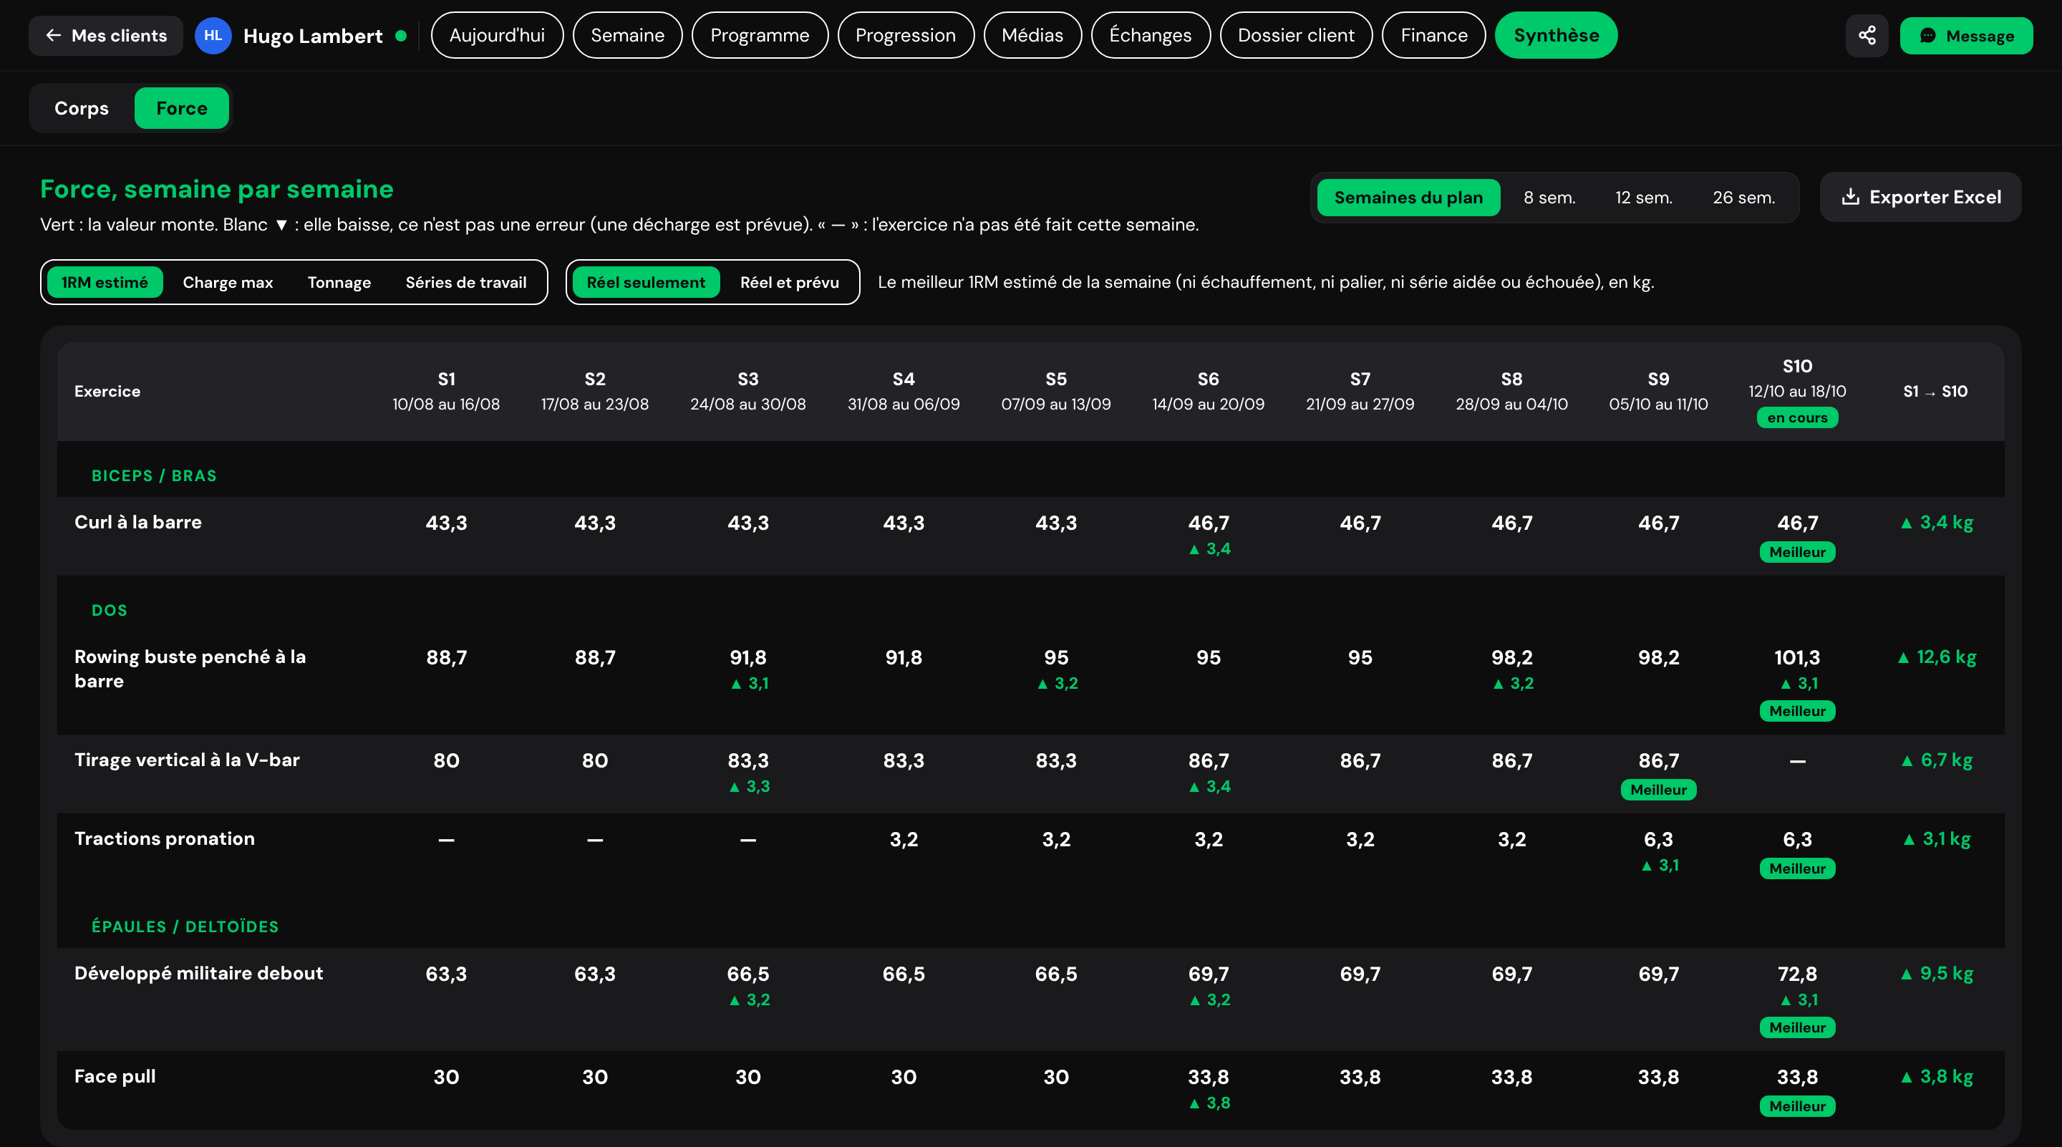The height and width of the screenshot is (1147, 2062).
Task: Select the Tonnage metric
Action: pos(339,282)
